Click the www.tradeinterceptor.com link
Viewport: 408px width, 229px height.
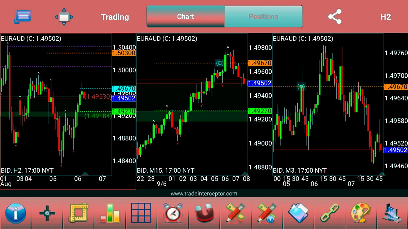(x=204, y=193)
